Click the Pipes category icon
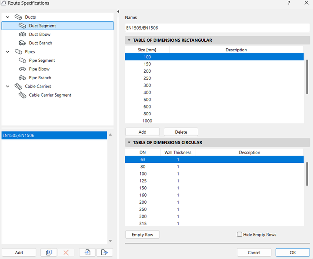313x259 pixels. [x=18, y=52]
